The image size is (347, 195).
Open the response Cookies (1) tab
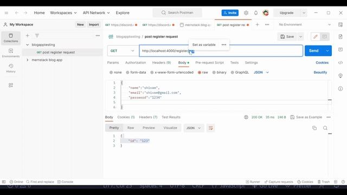click(x=126, y=117)
